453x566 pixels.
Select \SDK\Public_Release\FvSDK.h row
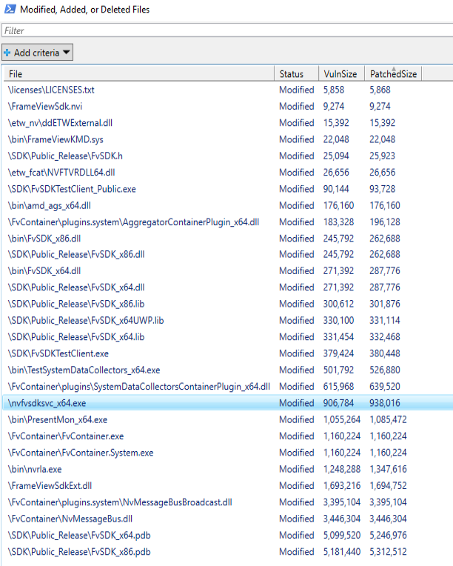(228, 156)
